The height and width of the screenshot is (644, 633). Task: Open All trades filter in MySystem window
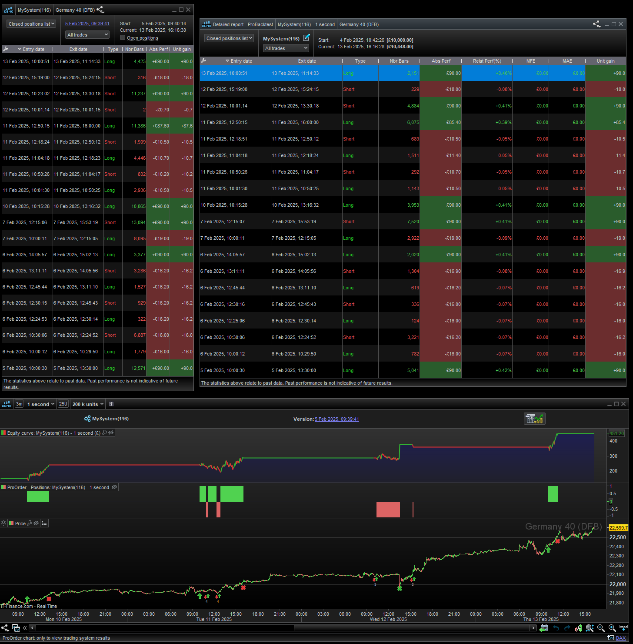coord(87,35)
